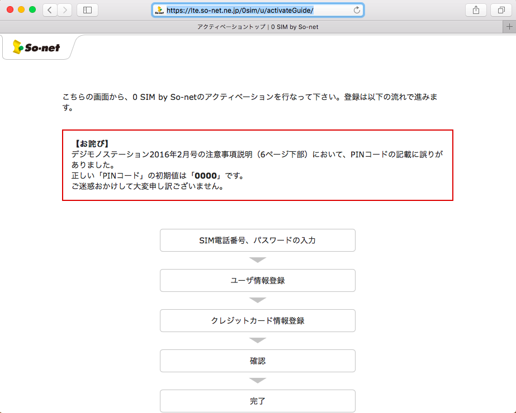Select the アクティベーショントップ tab
Screen dimensions: 516x413
(x=258, y=27)
